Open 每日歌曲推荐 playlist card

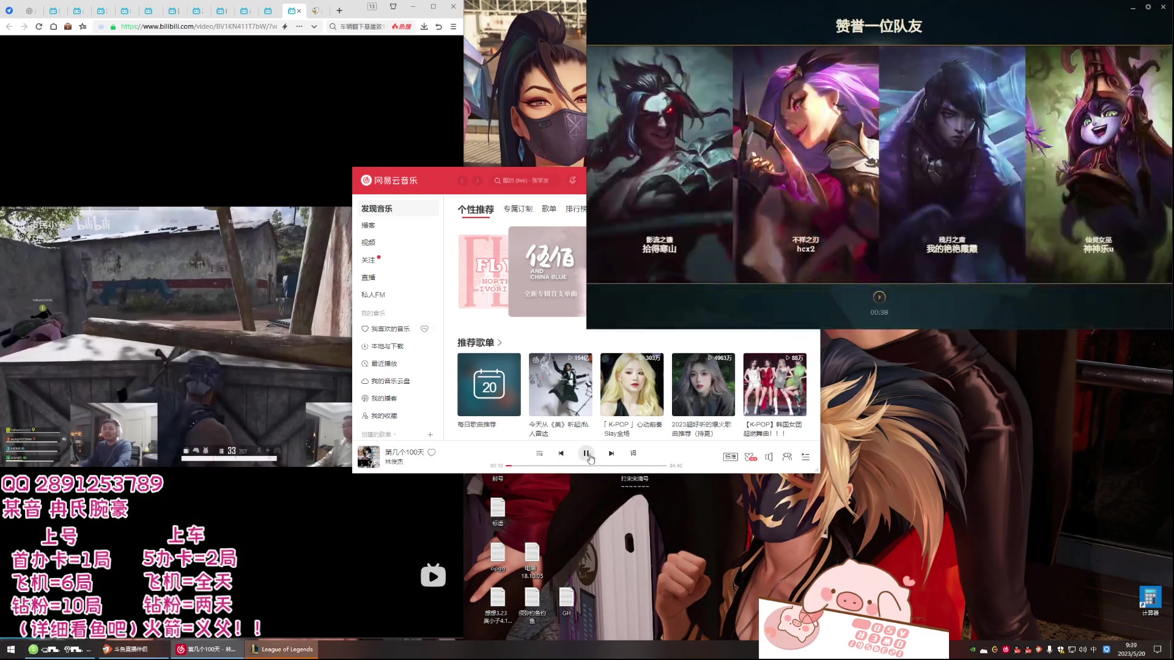tap(489, 384)
